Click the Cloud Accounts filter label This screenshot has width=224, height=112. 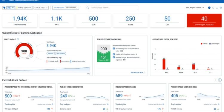[59, 8]
